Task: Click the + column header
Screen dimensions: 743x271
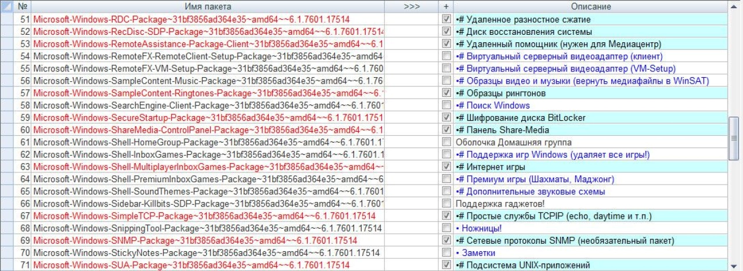Action: coord(446,6)
